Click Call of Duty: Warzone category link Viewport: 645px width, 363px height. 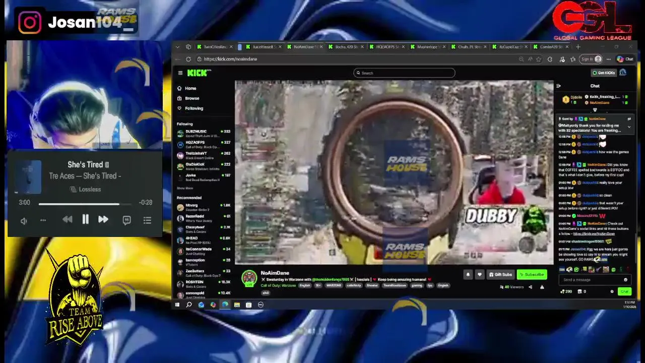pyautogui.click(x=278, y=285)
